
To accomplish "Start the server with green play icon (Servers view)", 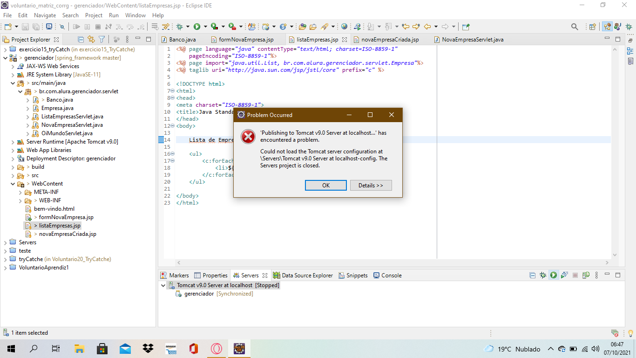I will (x=554, y=275).
